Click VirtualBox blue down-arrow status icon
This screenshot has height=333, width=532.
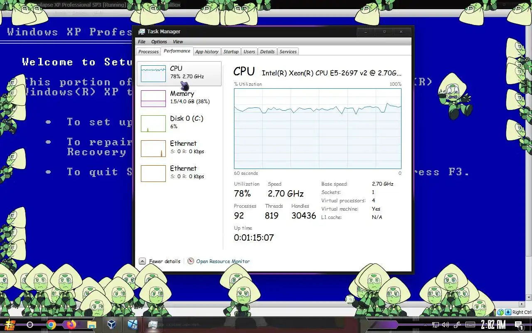pos(507,312)
